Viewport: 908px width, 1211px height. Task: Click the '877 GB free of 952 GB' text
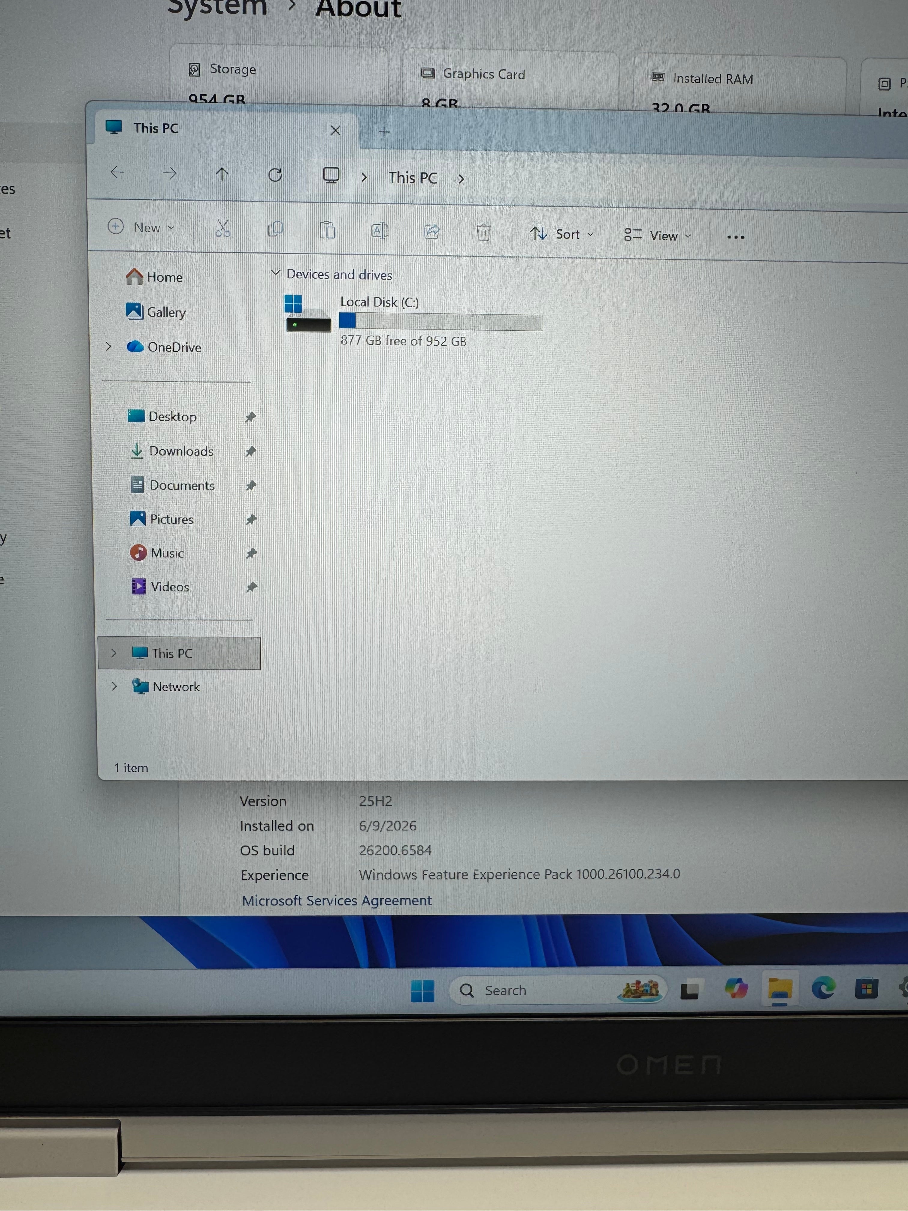[403, 341]
